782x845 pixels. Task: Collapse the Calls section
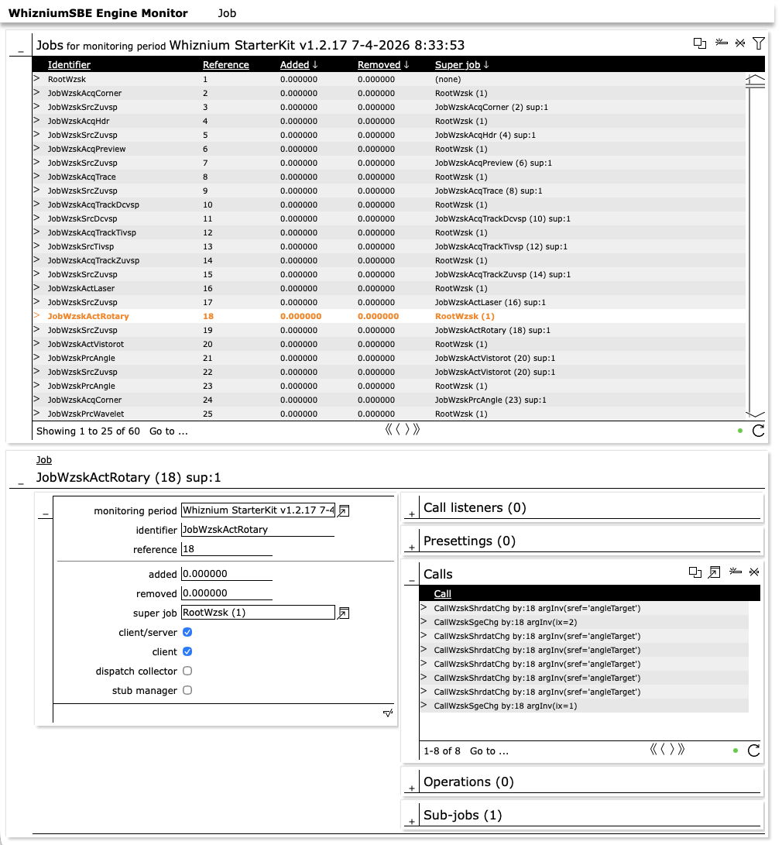click(x=411, y=580)
